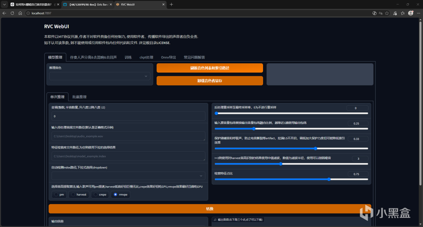423x227 pixels.
Task: Click the resample rate value box 0
Action: 357,108
